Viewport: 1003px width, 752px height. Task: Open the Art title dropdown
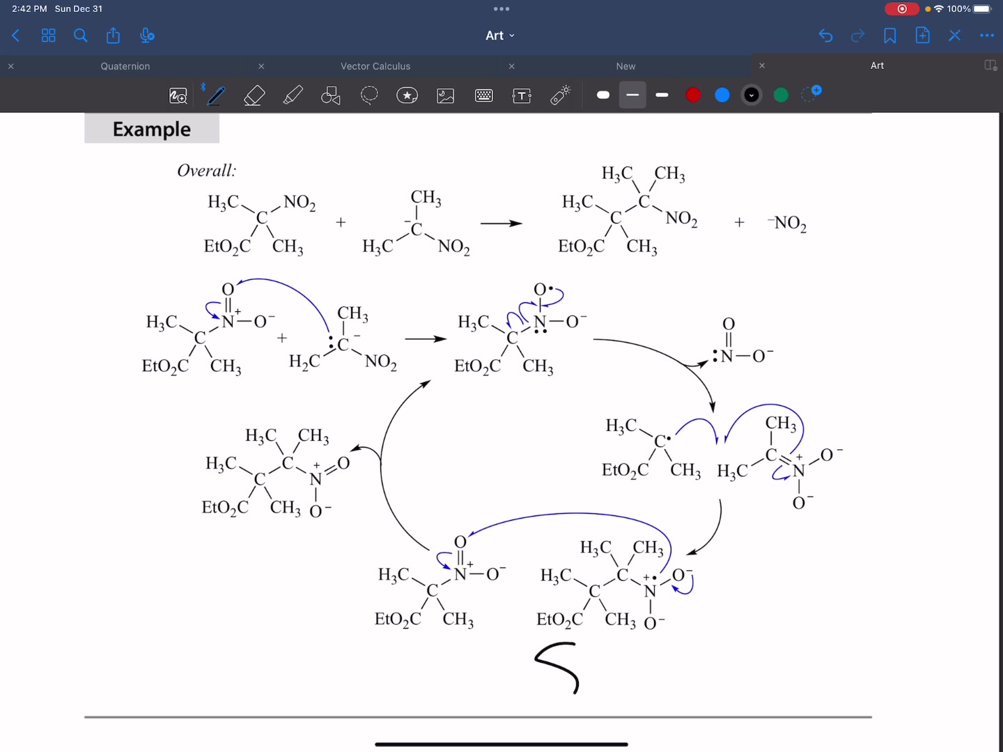[501, 36]
